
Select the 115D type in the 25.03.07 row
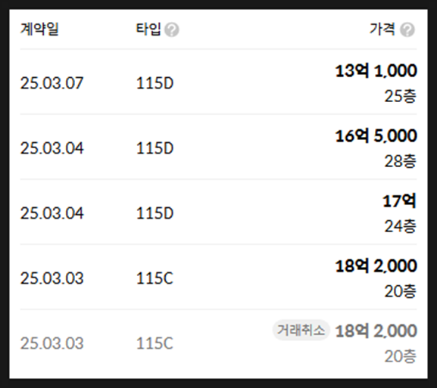point(155,83)
